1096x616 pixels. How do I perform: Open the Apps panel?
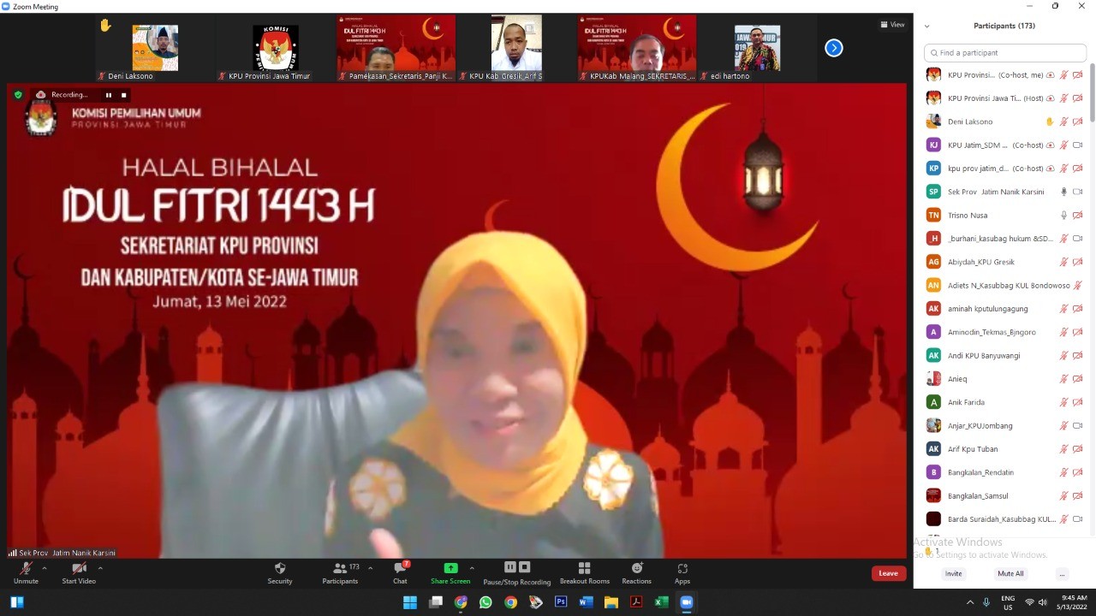tap(682, 572)
